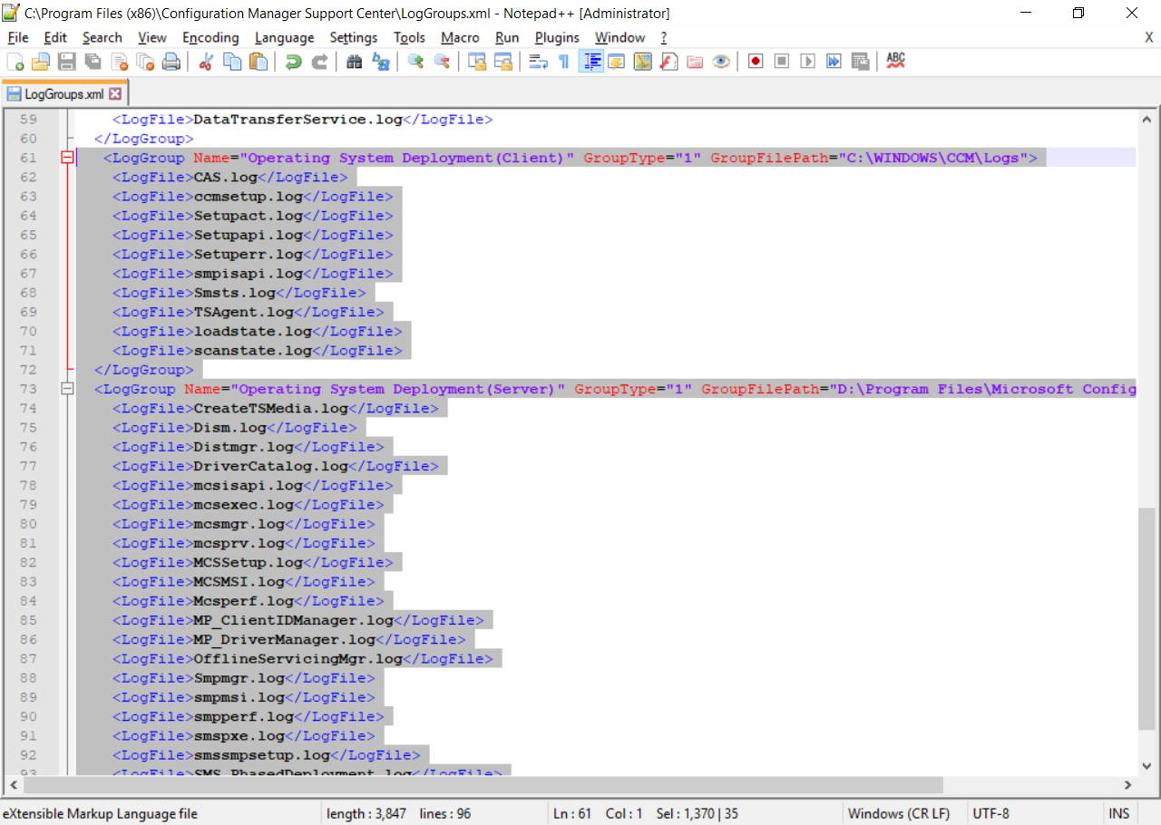The image size is (1161, 825).
Task: Toggle Show All Characters pilcrow icon
Action: [x=562, y=61]
